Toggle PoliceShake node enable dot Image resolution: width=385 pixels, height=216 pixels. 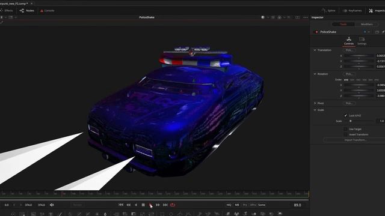coord(316,32)
